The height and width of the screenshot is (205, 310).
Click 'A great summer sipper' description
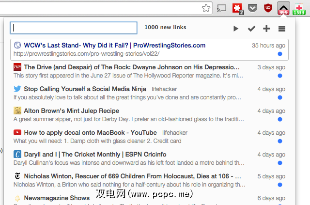[129, 119]
